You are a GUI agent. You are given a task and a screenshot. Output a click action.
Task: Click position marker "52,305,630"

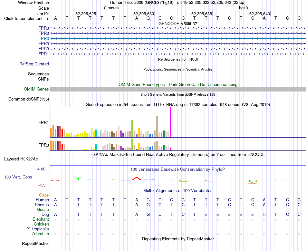(144, 14)
